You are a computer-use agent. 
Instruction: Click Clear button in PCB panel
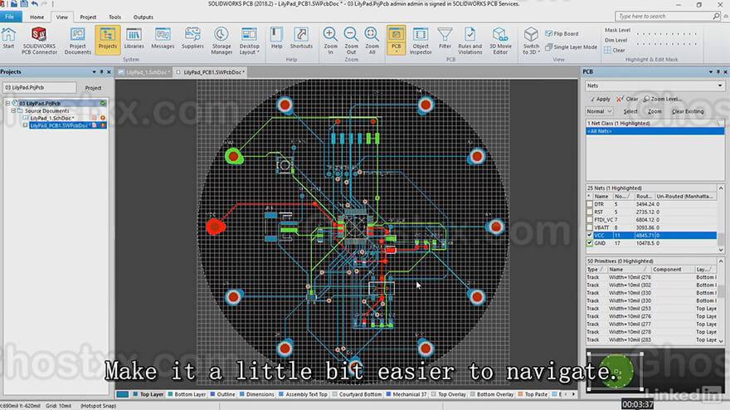627,99
